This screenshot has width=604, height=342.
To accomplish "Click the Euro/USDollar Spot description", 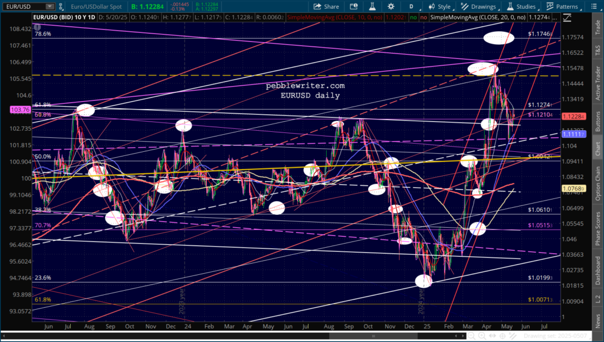I will pos(96,6).
